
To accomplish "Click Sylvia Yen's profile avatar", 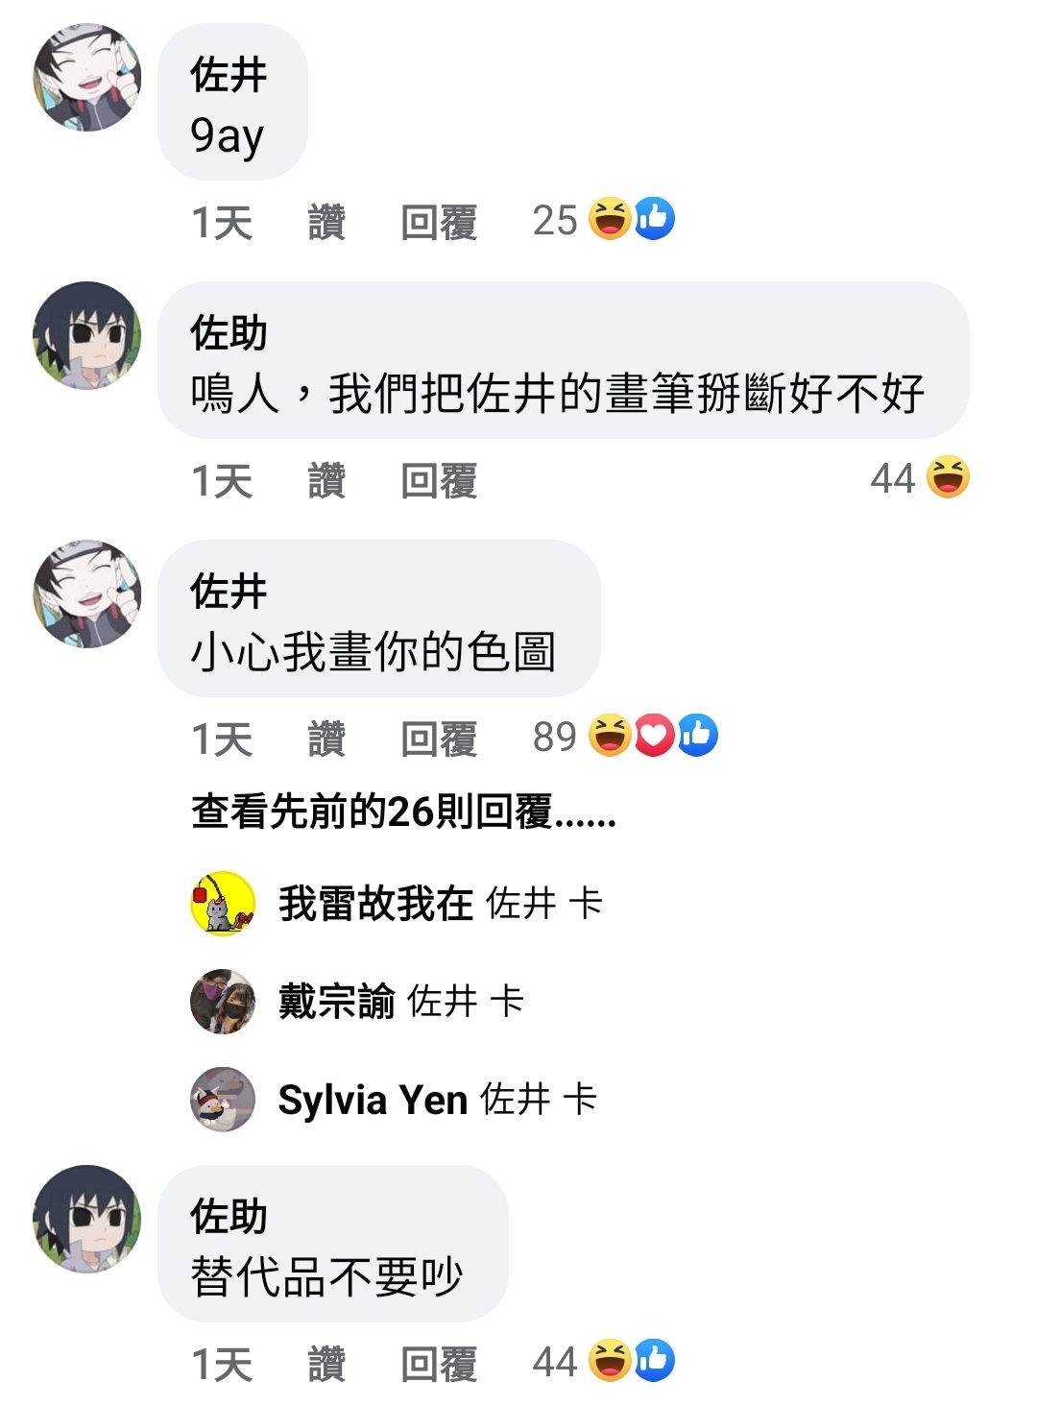I will 223,1100.
